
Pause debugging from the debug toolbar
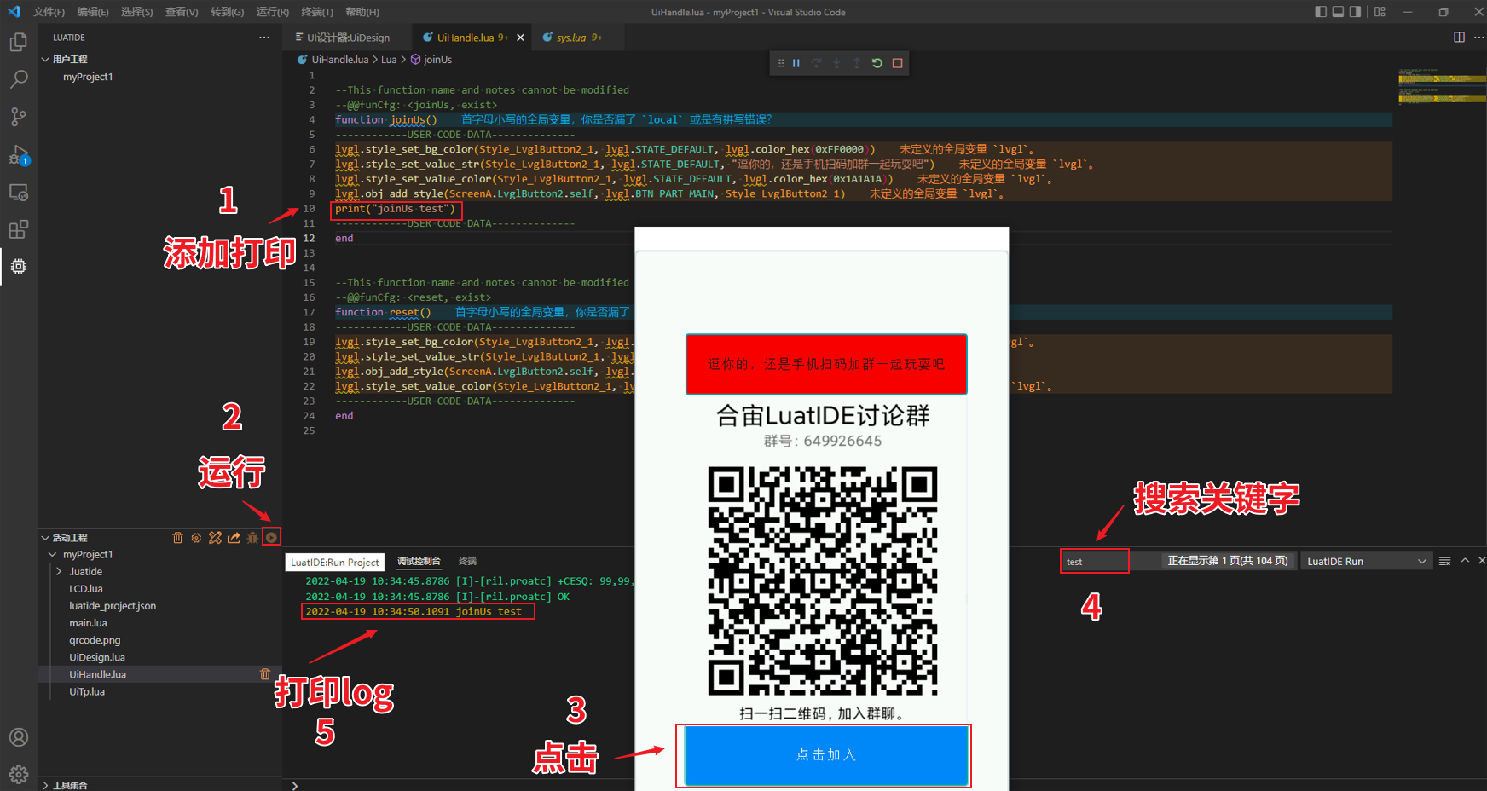(x=796, y=63)
